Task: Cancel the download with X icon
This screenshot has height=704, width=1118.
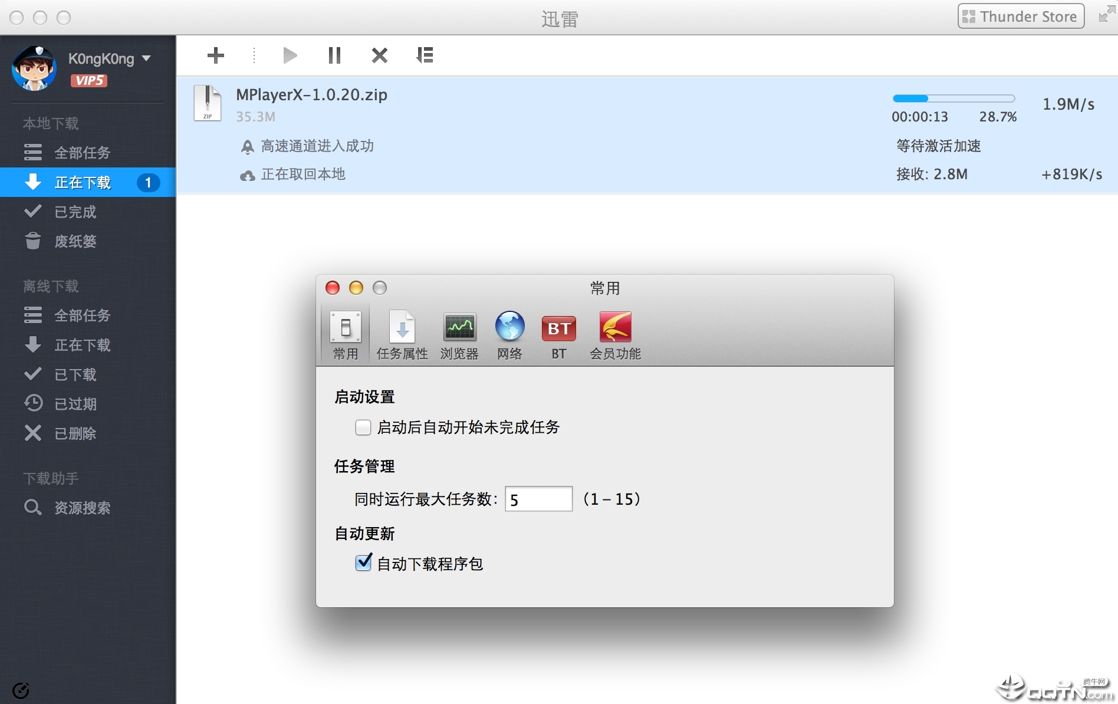Action: tap(379, 55)
